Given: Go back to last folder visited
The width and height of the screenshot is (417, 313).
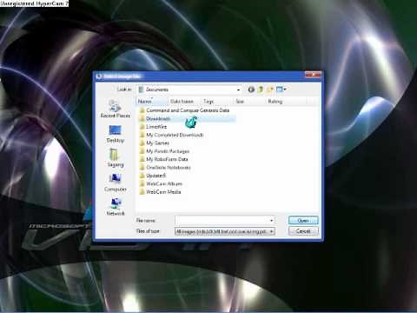Looking at the screenshot, I should (x=251, y=90).
